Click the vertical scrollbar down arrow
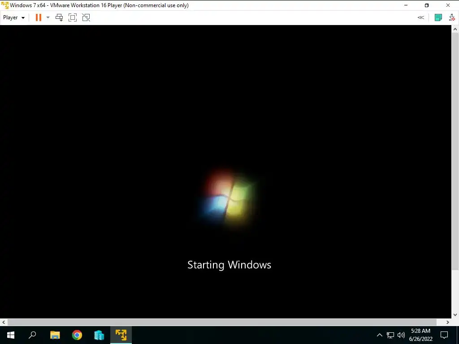Screen dimensions: 459x344 point(455,315)
